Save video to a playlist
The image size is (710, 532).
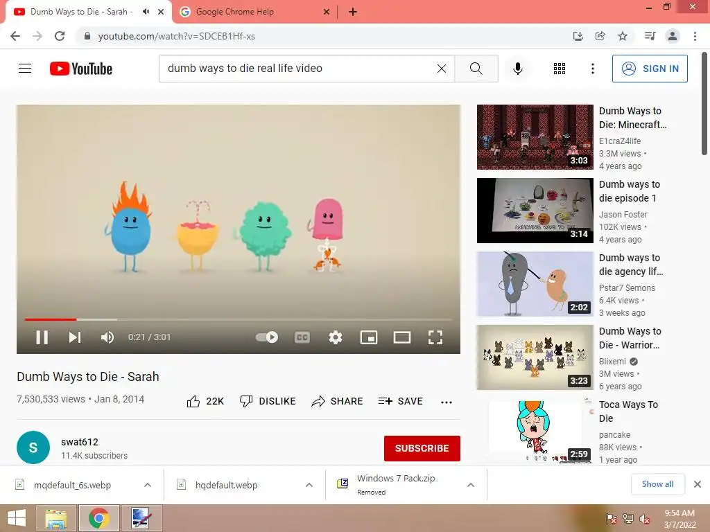[x=400, y=401]
